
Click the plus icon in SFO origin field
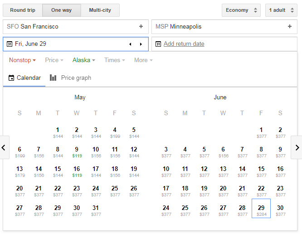point(141,27)
